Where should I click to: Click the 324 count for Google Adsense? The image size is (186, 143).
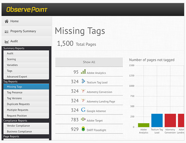pyautogui.click(x=75, y=110)
